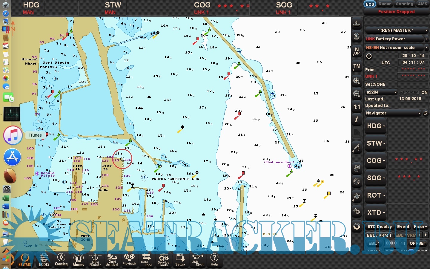430x269 pixels.
Task: Expand the Navigator profile dropdown
Action: (393, 113)
